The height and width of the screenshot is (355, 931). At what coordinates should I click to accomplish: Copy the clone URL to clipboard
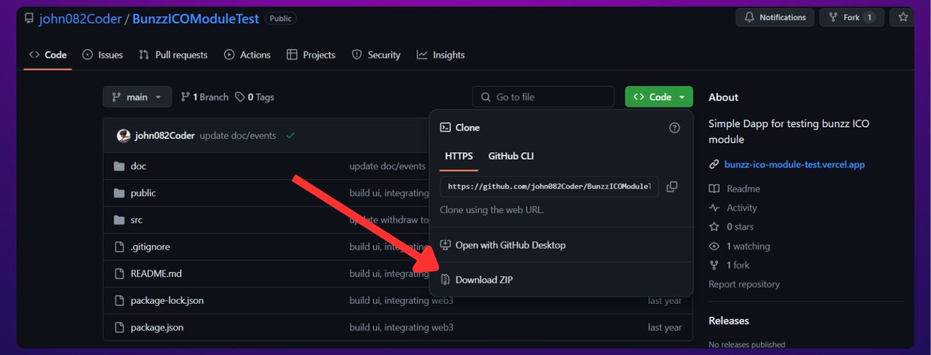672,187
